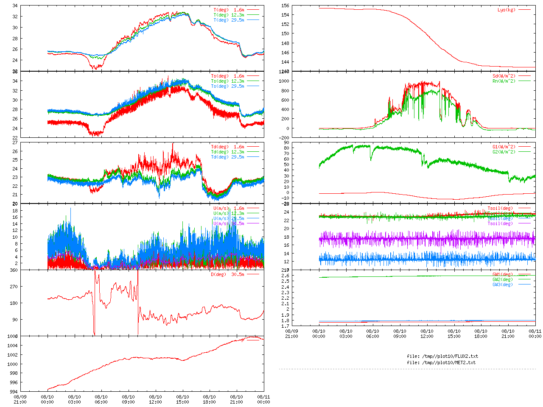The image size is (543, 407).
Task: Select the U(m/s) 1.6m legend label
Action: coord(229,208)
